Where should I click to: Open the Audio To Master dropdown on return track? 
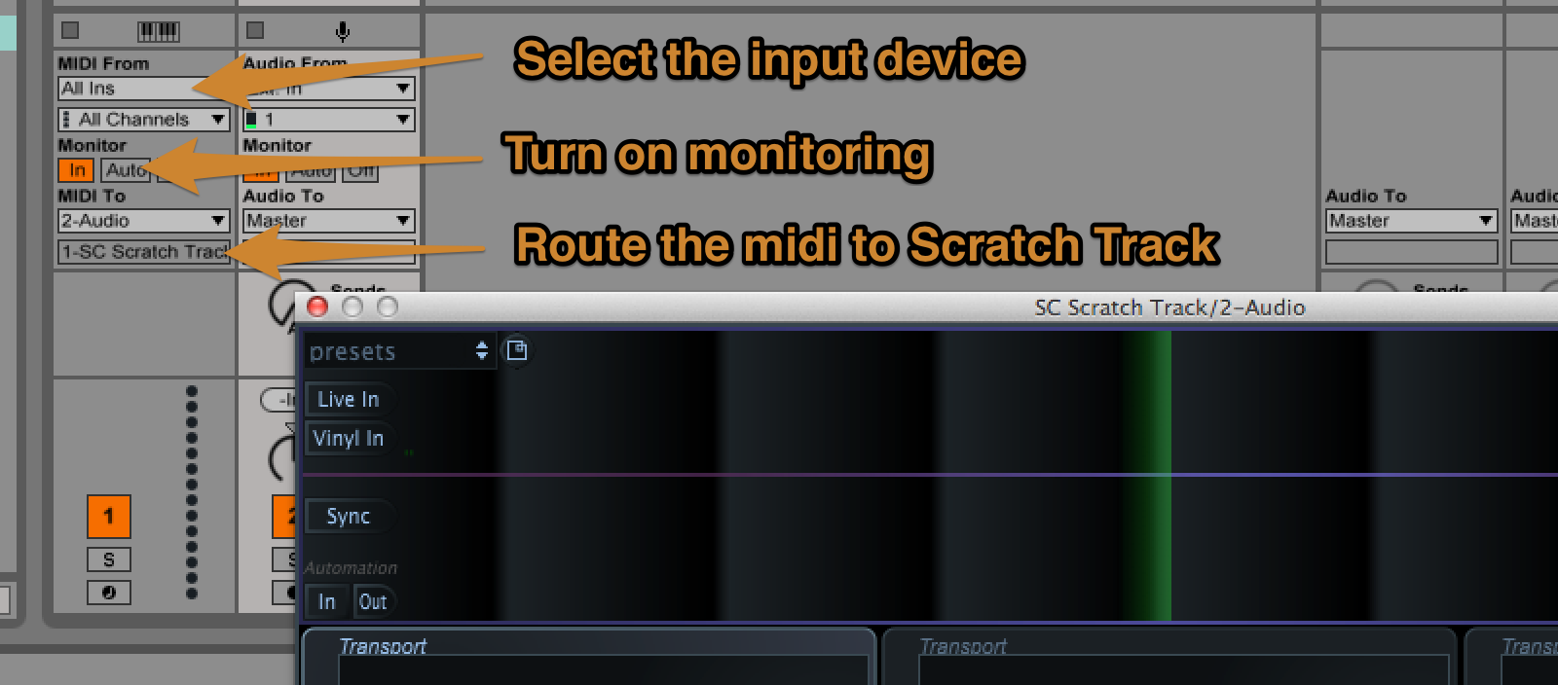(1411, 221)
